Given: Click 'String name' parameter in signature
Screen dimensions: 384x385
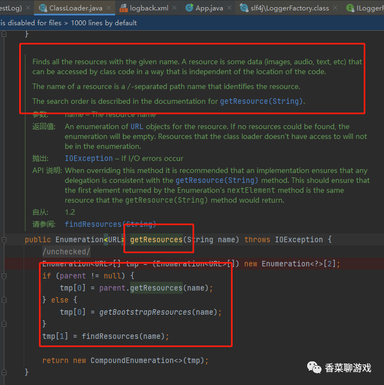Looking at the screenshot, I should click(211, 239).
